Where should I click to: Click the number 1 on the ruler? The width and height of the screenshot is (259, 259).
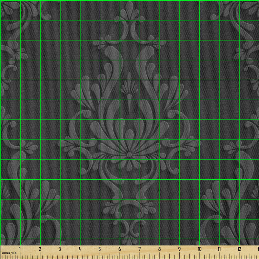[20, 249]
